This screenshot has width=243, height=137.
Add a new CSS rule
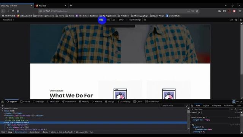pos(232,109)
